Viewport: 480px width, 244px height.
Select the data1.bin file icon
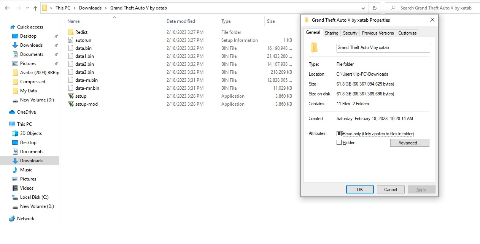point(71,56)
